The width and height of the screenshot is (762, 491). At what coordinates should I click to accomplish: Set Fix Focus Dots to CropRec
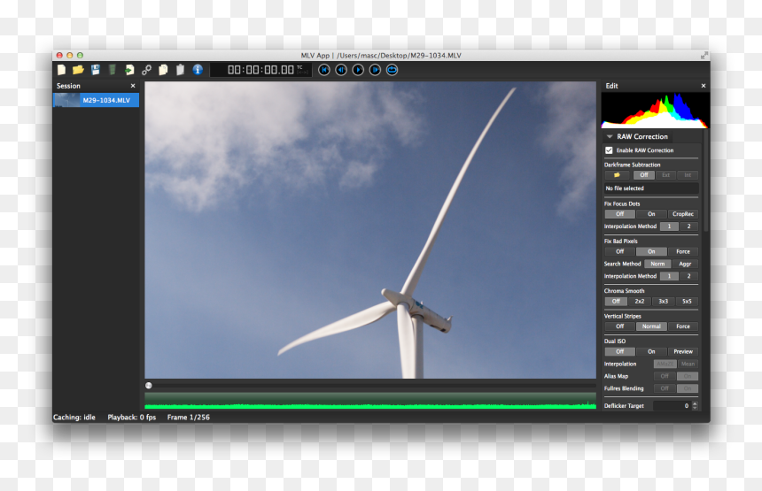point(683,214)
